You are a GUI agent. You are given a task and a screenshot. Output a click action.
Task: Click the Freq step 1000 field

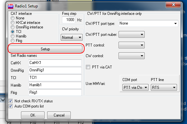click(x=69, y=20)
